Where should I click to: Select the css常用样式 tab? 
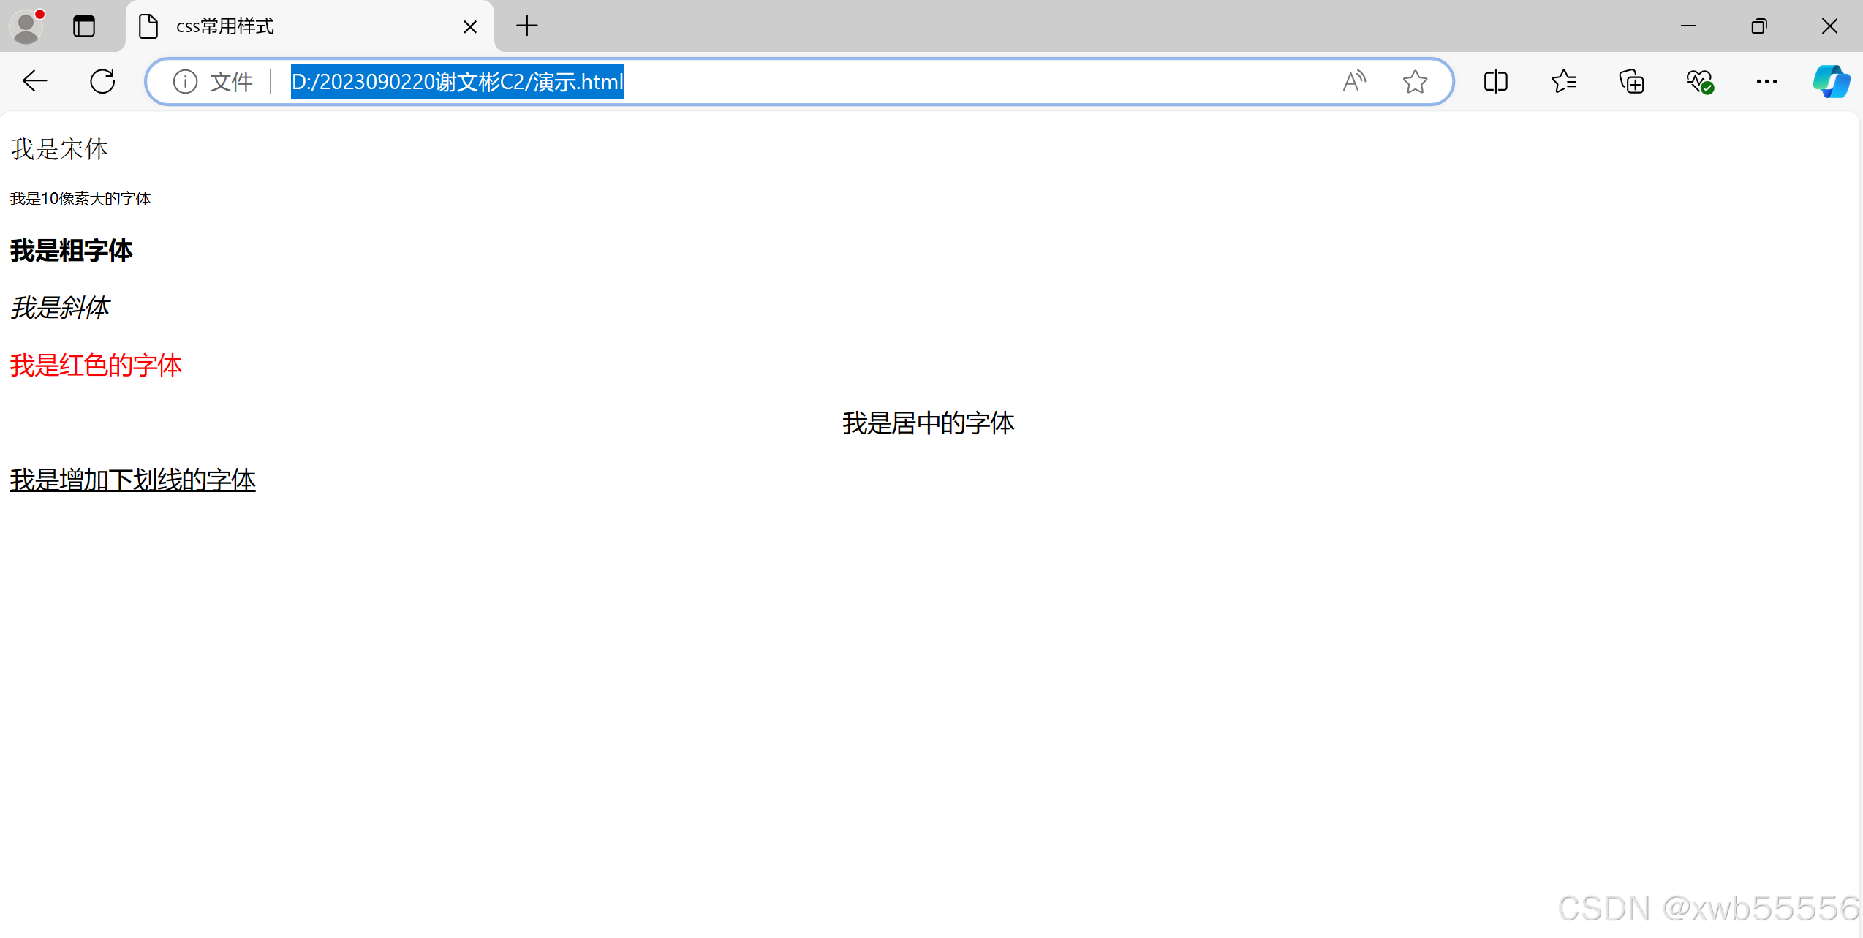[x=292, y=26]
